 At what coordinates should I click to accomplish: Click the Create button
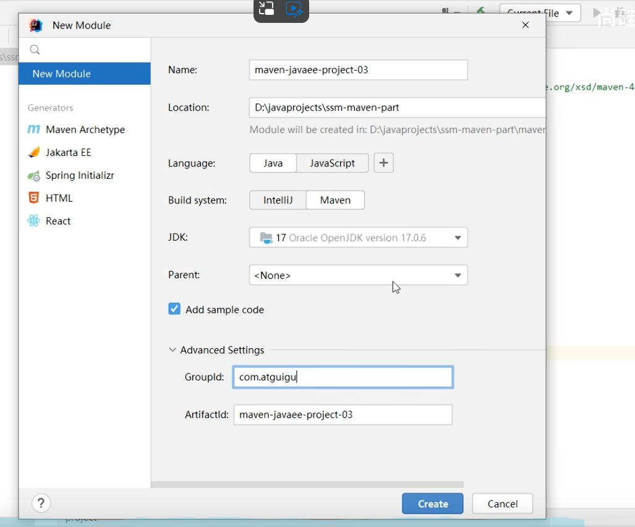click(x=433, y=503)
